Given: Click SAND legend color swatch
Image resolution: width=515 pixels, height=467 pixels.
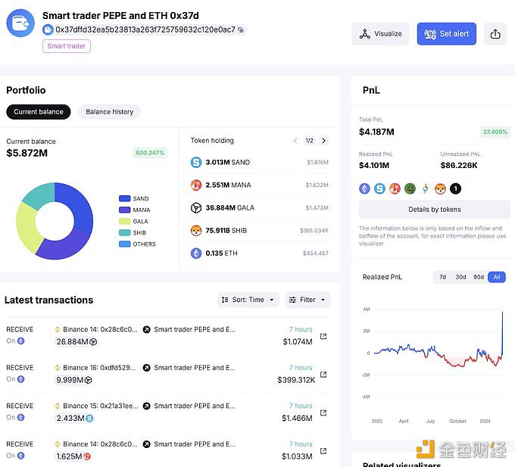Looking at the screenshot, I should click(x=124, y=198).
